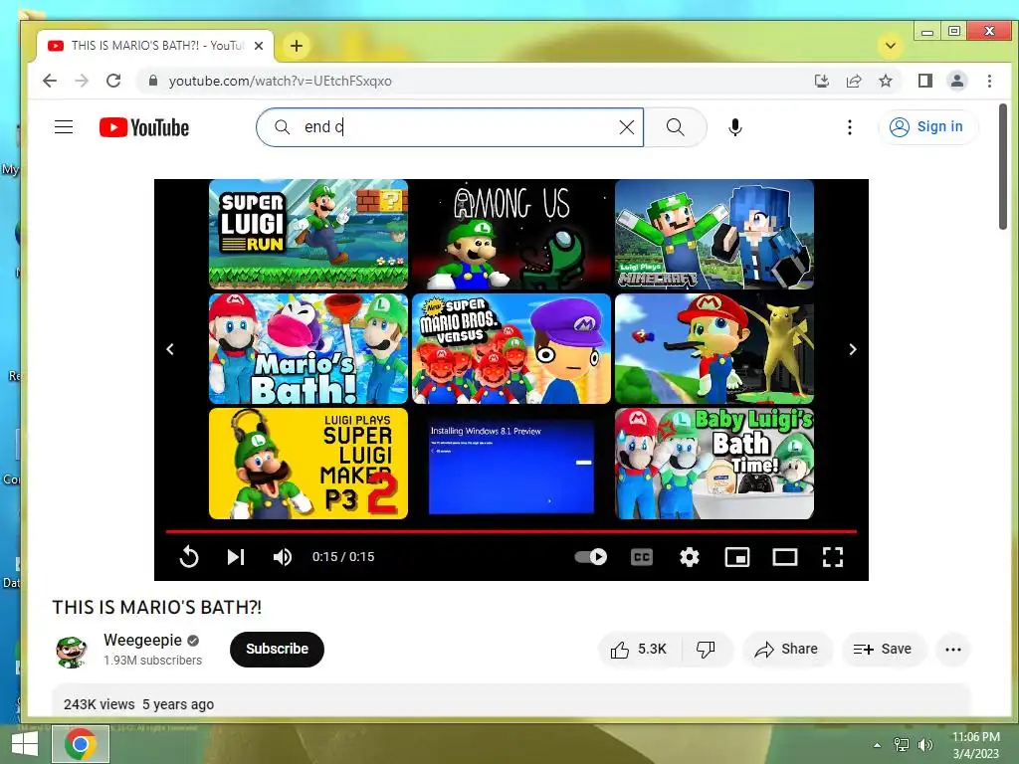The width and height of the screenshot is (1019, 764).
Task: Open the Super Mario Bros. Versus thumbnail
Action: pos(511,349)
